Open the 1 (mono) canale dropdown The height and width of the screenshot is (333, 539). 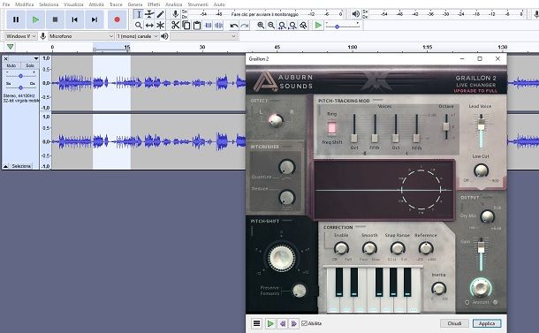[137, 36]
